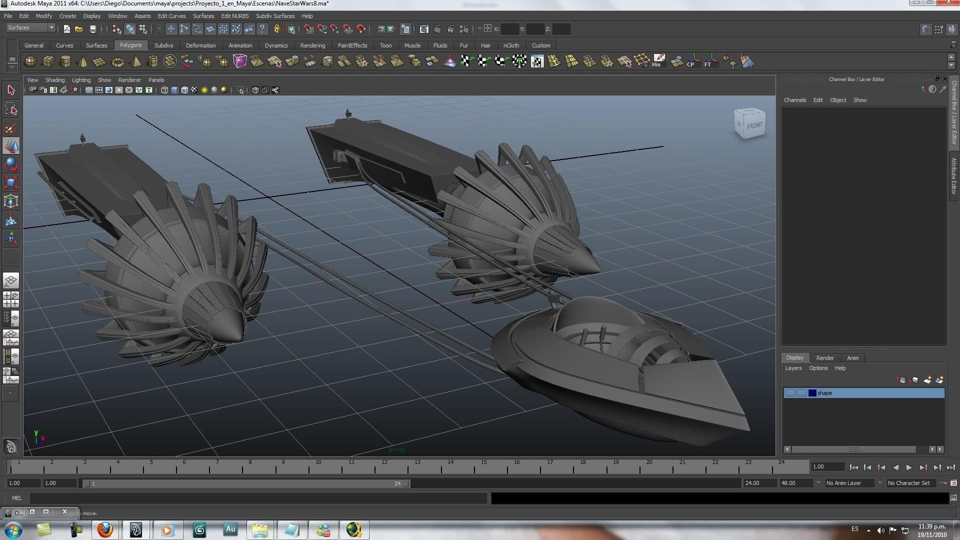Create a polygon cone from shelf
960x540 pixels.
pos(83,61)
